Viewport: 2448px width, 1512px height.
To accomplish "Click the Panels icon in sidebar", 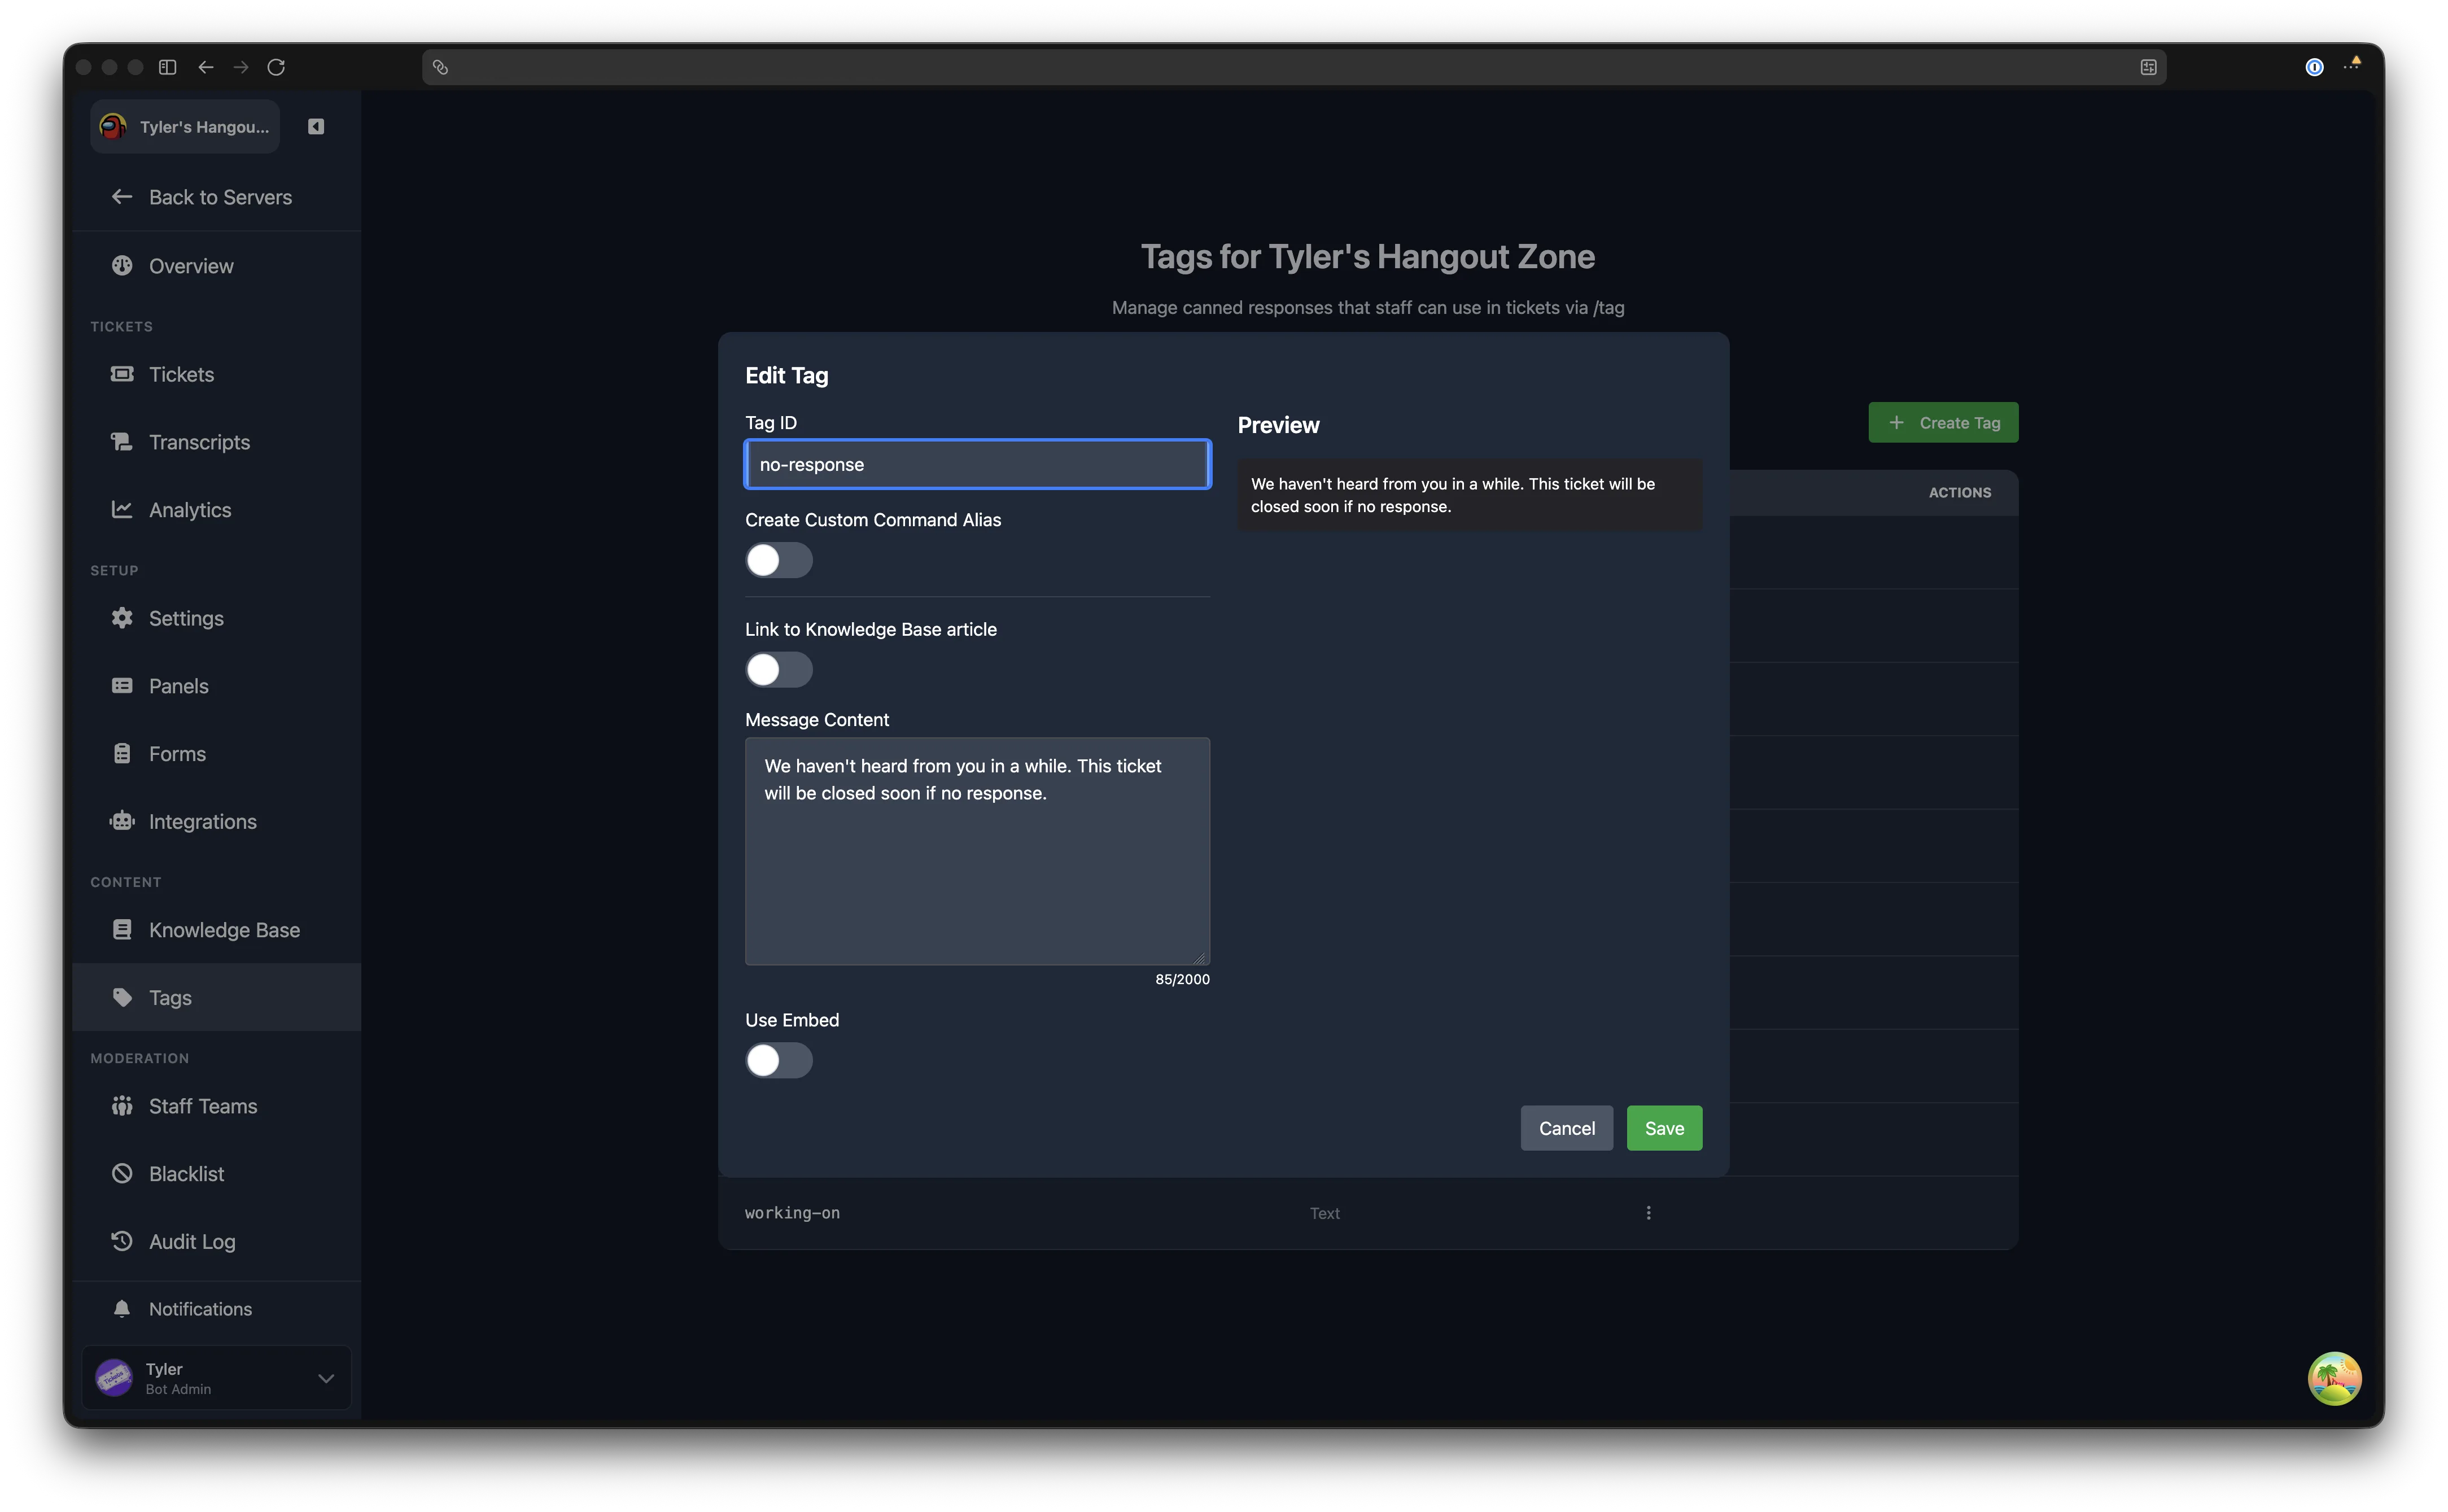I will tap(122, 686).
